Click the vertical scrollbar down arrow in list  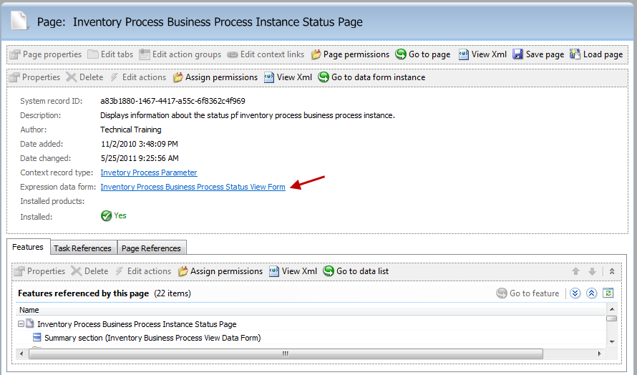[612, 341]
